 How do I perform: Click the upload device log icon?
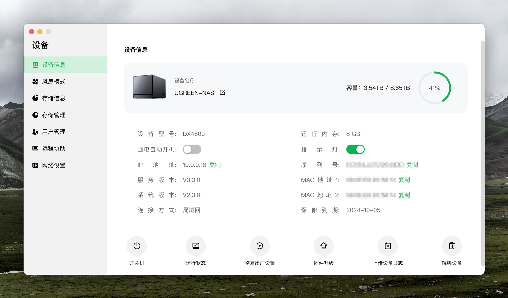[x=388, y=246]
